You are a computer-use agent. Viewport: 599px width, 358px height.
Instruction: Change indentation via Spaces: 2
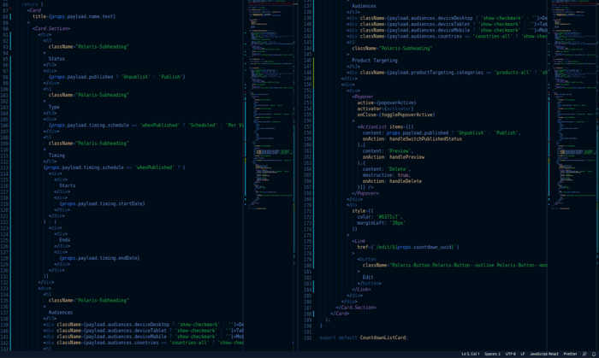click(x=492, y=354)
